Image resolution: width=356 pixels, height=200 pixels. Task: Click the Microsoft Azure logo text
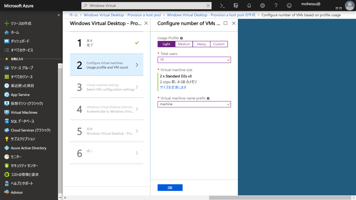pos(19,6)
